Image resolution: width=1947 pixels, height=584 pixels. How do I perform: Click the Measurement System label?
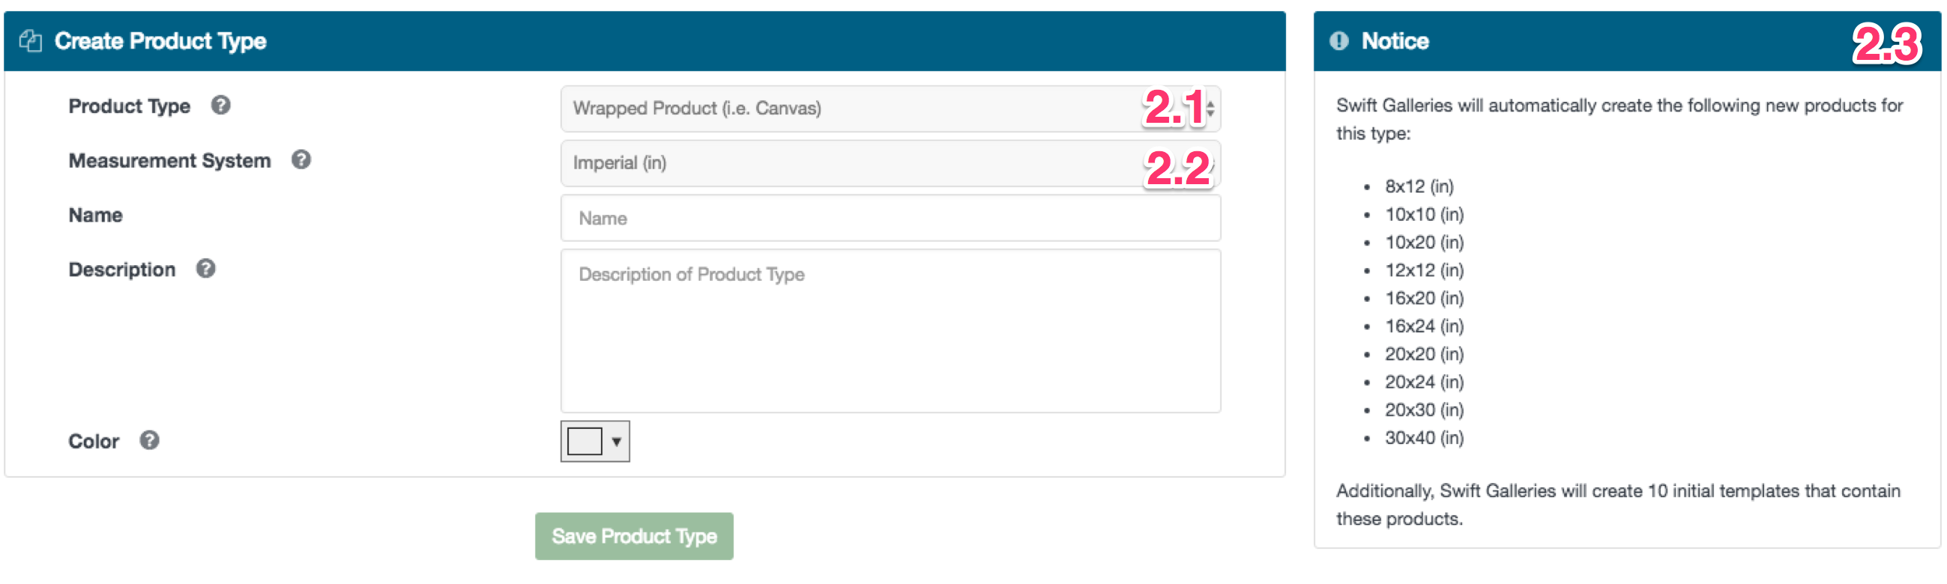pyautogui.click(x=169, y=160)
